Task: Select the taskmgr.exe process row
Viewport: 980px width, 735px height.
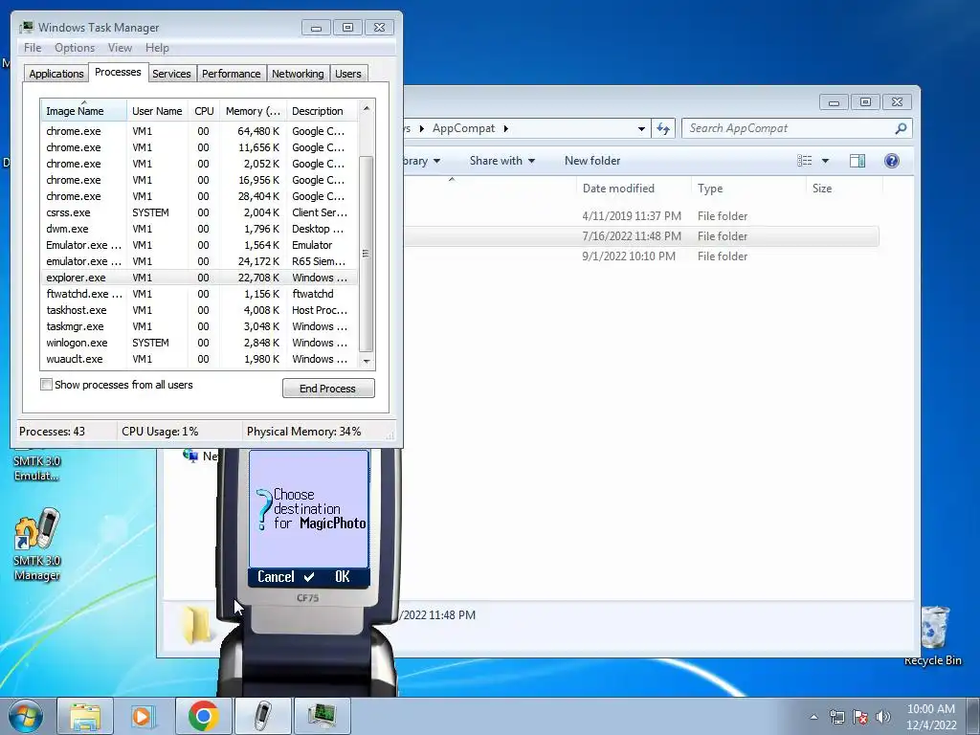Action: click(199, 326)
